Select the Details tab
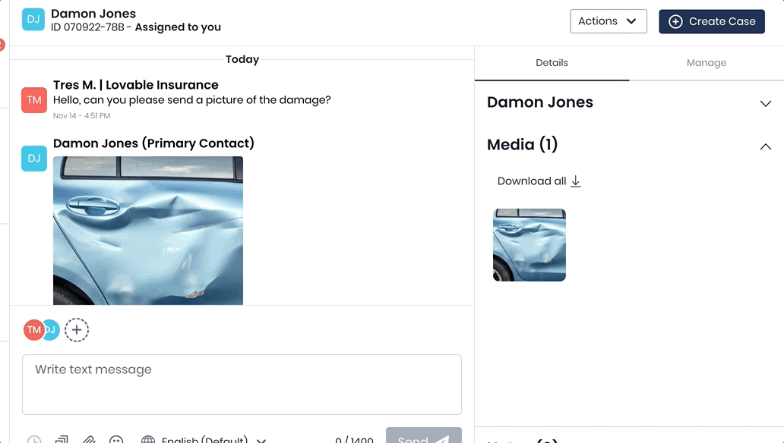 pos(552,63)
